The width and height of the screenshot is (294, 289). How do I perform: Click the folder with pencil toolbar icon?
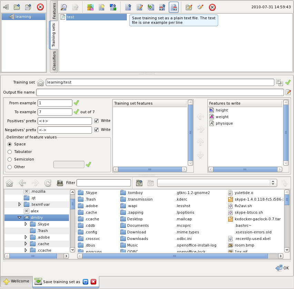(x=189, y=7)
